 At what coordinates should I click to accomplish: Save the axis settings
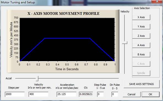click(x=141, y=84)
